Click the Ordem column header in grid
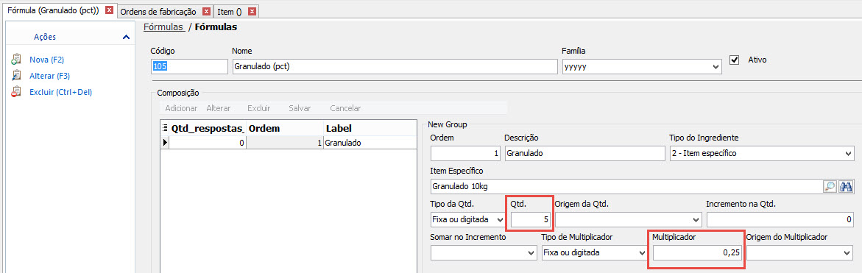The height and width of the screenshot is (273, 862). coord(285,128)
